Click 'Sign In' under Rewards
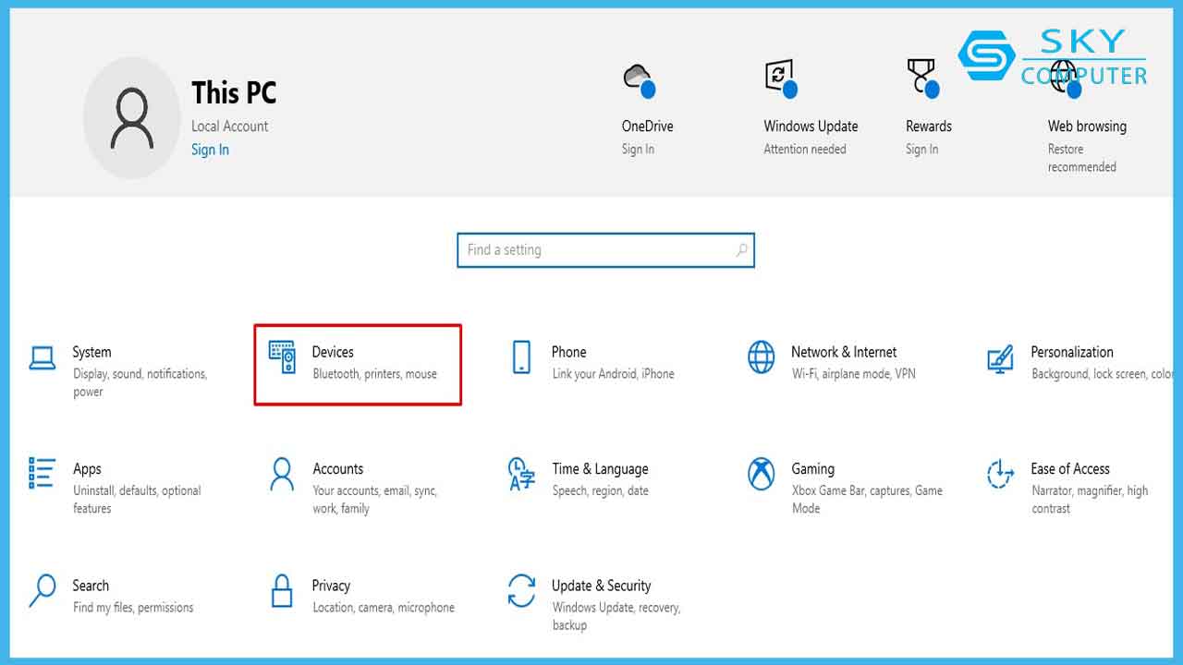Viewport: 1183px width, 665px height. tap(921, 150)
